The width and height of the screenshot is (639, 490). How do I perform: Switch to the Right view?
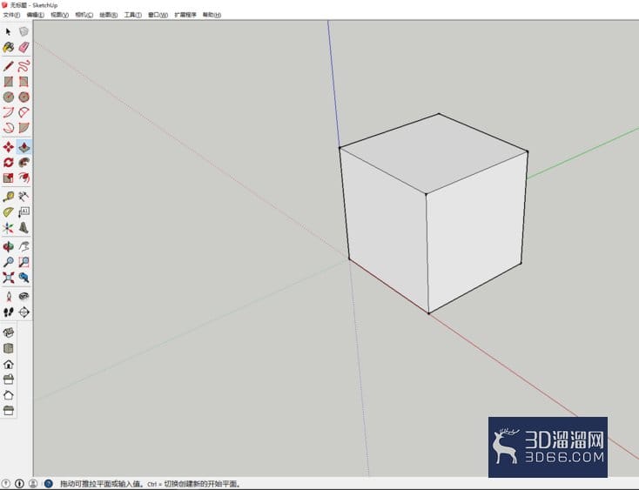pyautogui.click(x=8, y=379)
